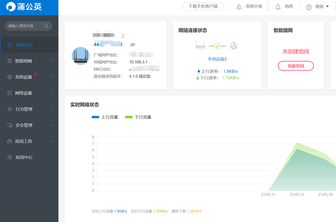Click the 4.1.0 稳定版 version text
336x222 pixels.
point(140,76)
